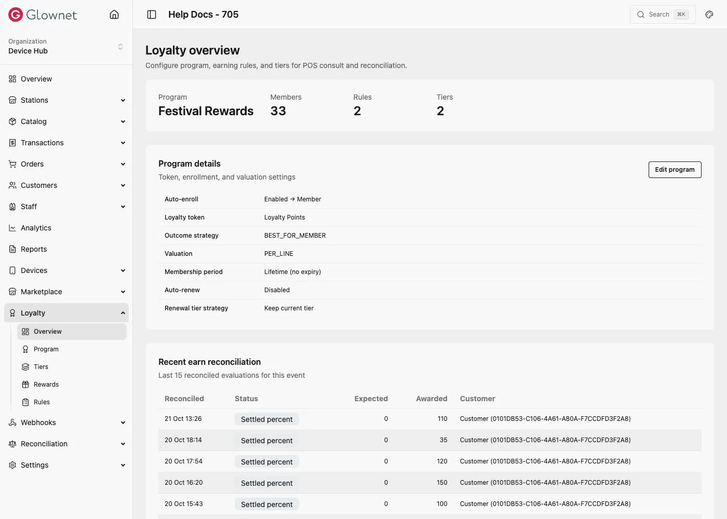727x519 pixels.
Task: Click the Devices phone icon
Action: 12,270
